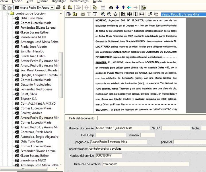Click the document list view icon in viewer toolbar
206x172 pixels.
[x=69, y=14]
